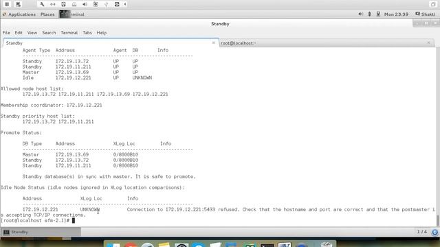Open virtual machine settings wrench
440x247 pixels.
pos(42,4)
